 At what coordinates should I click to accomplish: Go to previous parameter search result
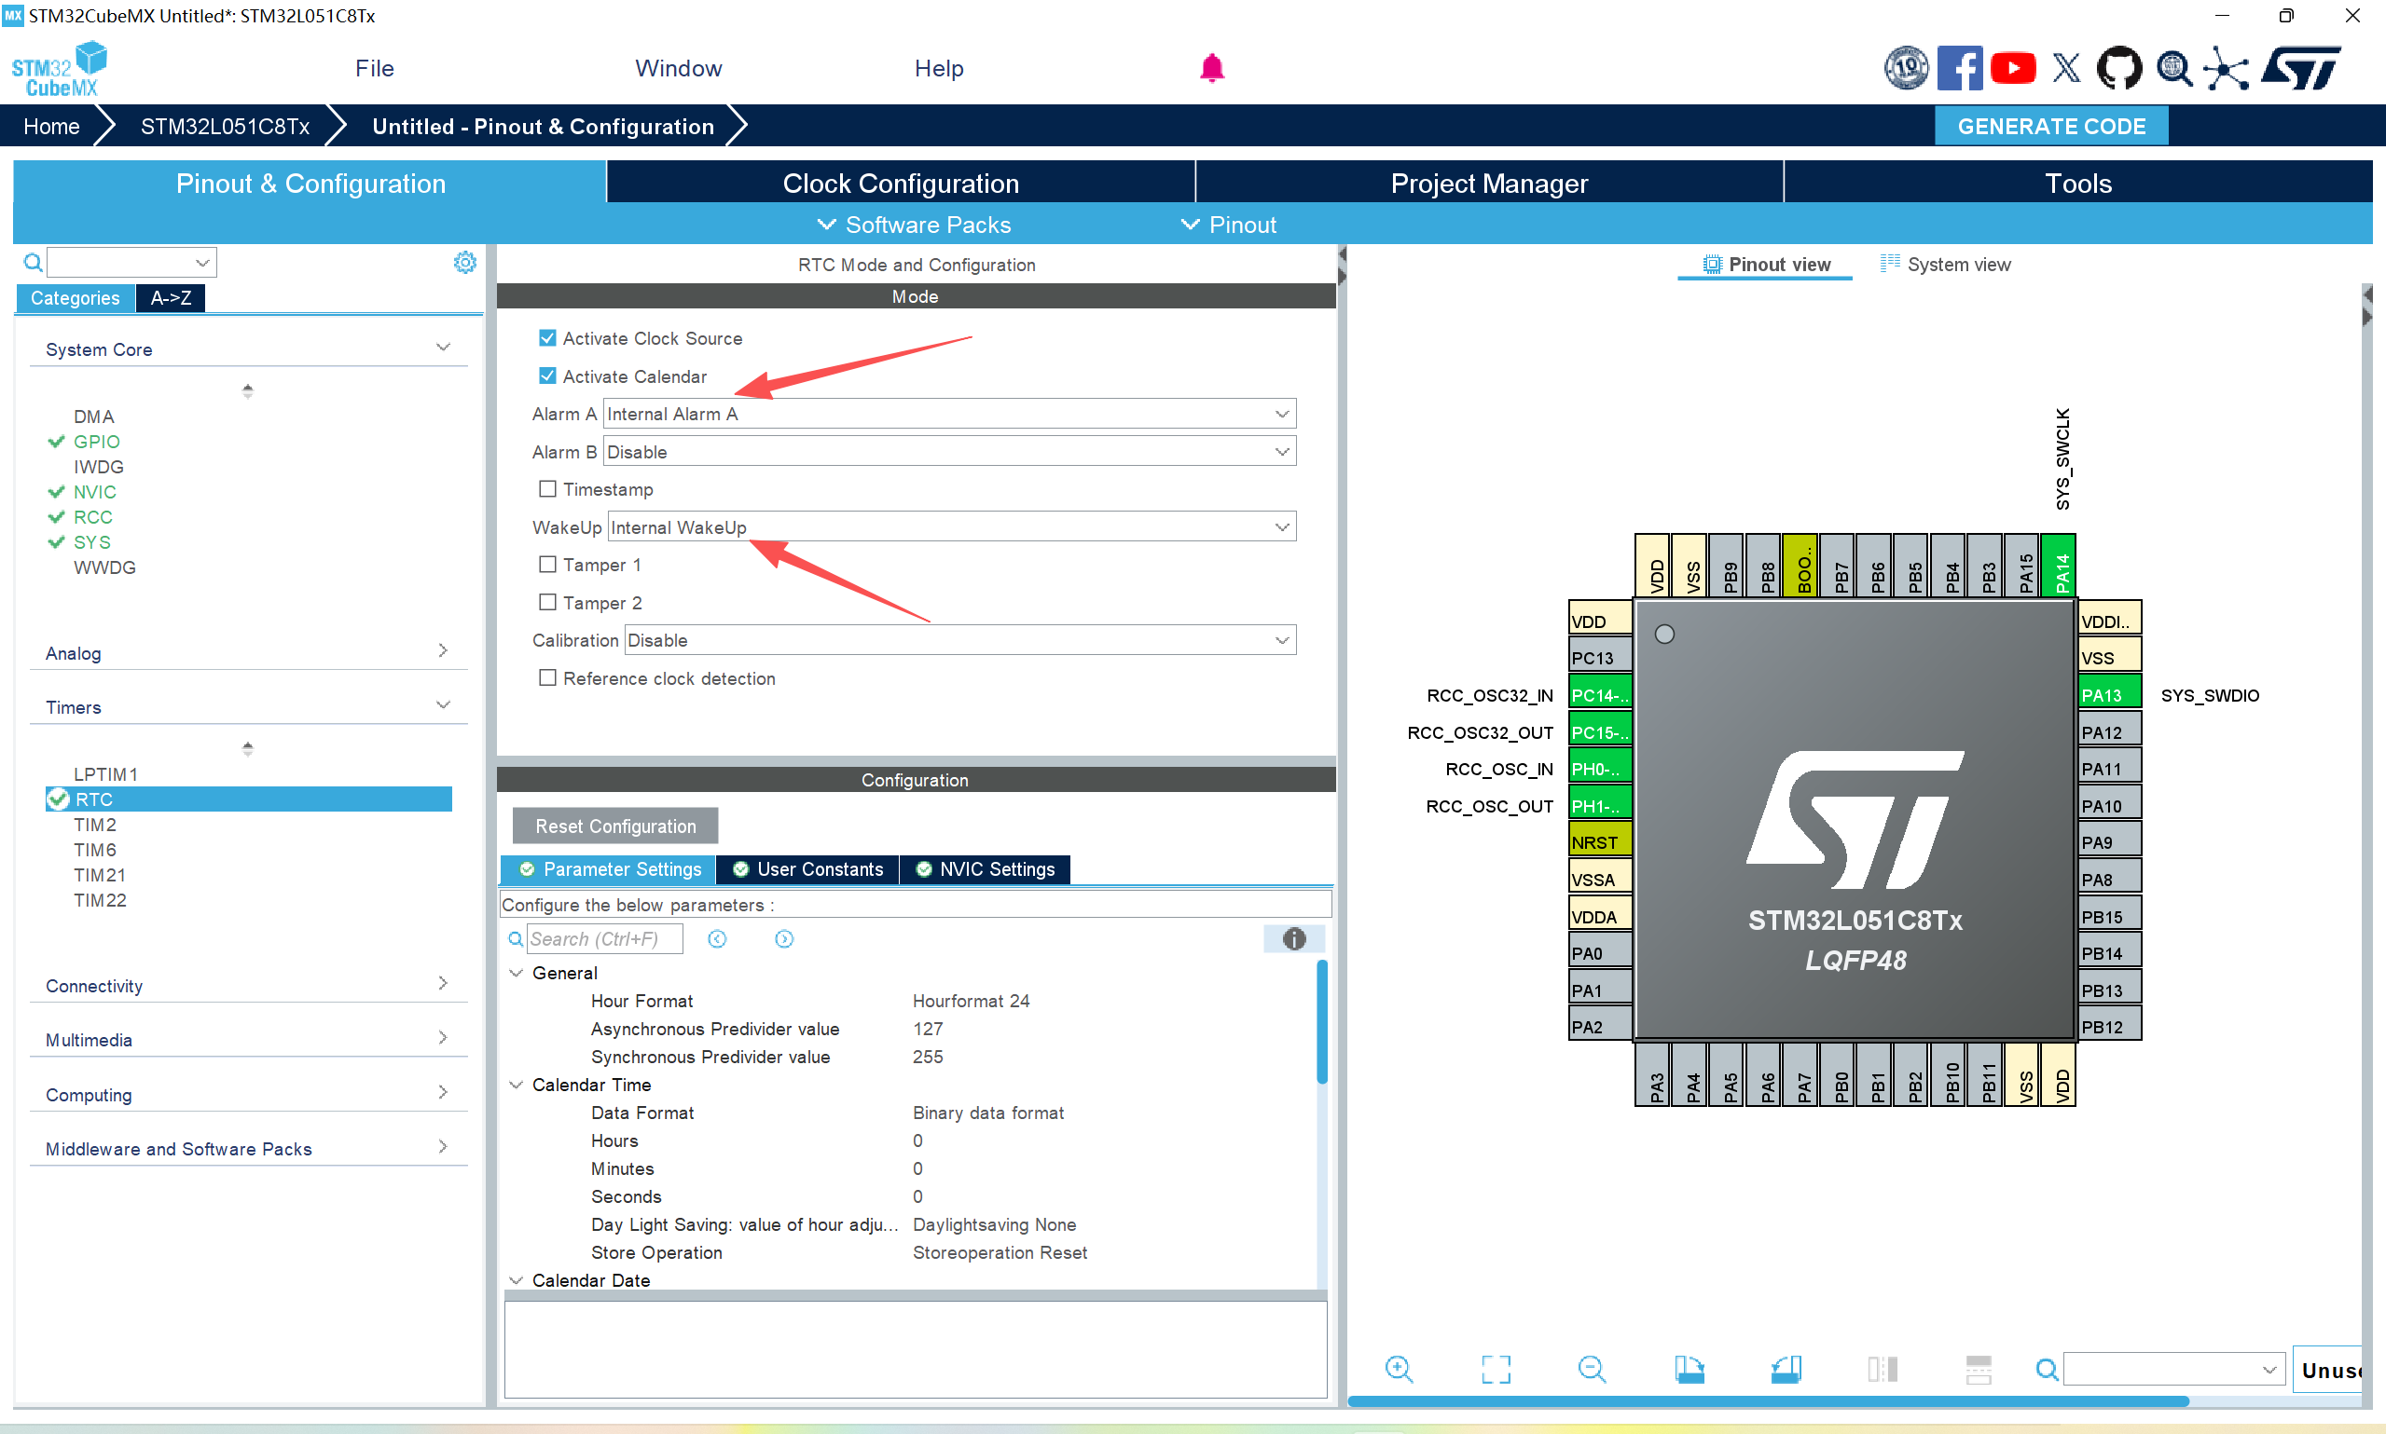click(717, 938)
